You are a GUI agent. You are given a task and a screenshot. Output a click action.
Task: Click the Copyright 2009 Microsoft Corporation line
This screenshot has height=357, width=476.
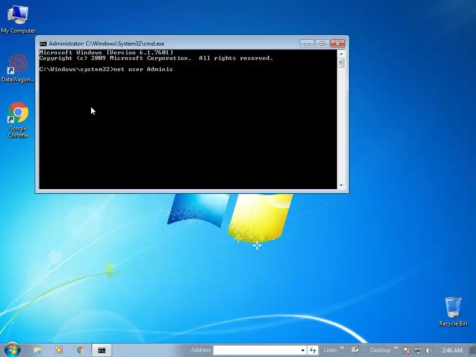[x=156, y=58]
